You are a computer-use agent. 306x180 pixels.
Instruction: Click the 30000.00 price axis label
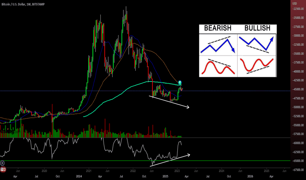coord(298,36)
